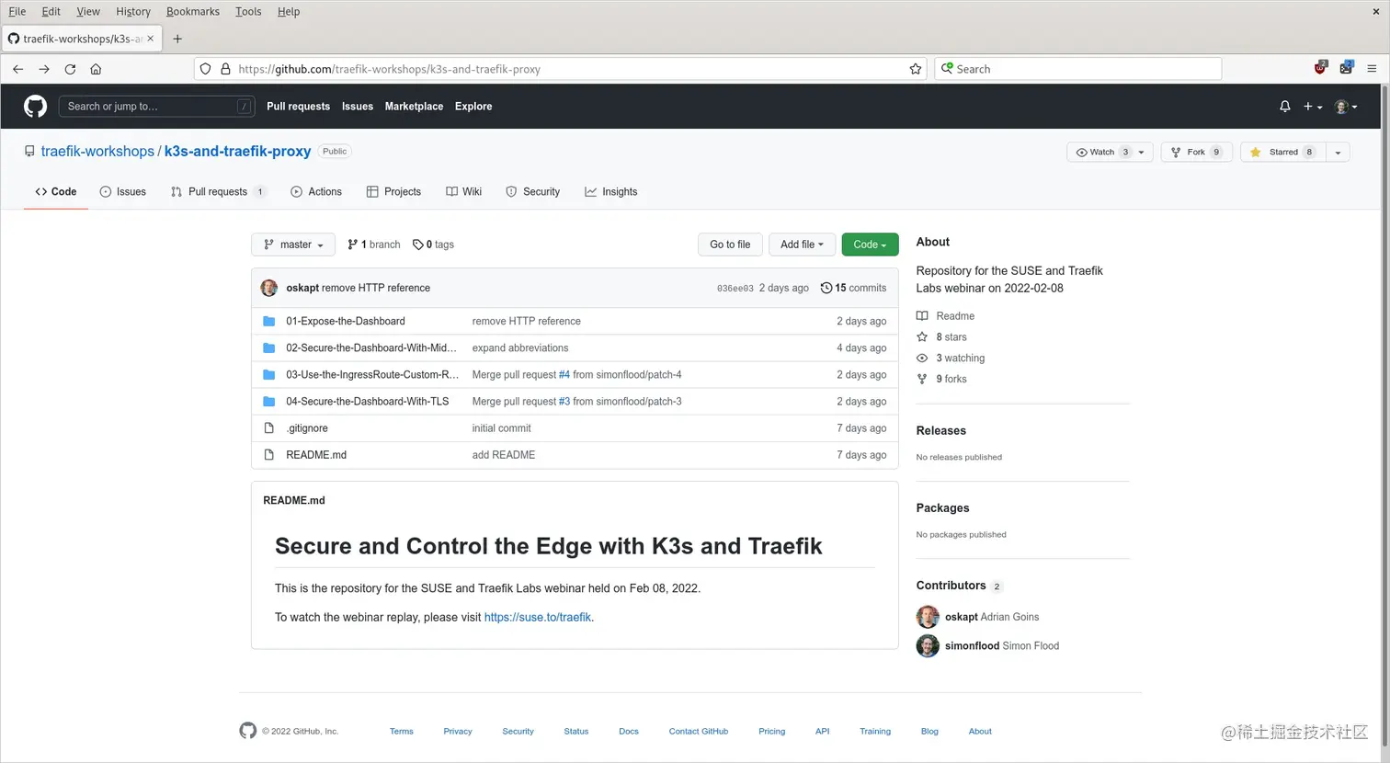The width and height of the screenshot is (1390, 763).
Task: Open the Insights tab
Action: (611, 192)
